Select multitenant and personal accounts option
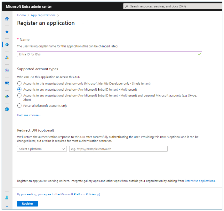Image resolution: width=224 pixels, height=211 pixels. pyautogui.click(x=20, y=95)
